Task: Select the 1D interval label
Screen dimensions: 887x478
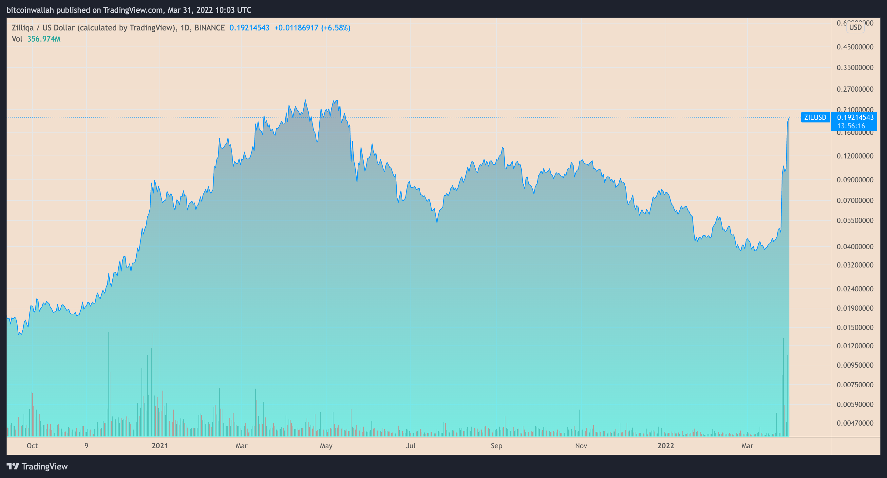Action: click(x=185, y=28)
